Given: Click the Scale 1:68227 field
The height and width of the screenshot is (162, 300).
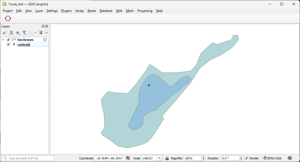Looking at the screenshot, I should click(x=149, y=158).
